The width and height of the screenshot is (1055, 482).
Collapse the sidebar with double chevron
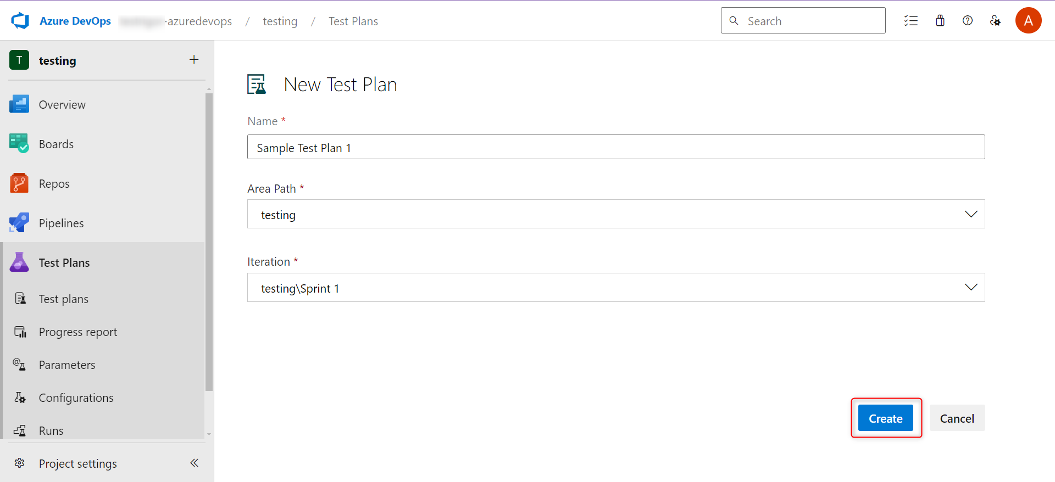194,463
